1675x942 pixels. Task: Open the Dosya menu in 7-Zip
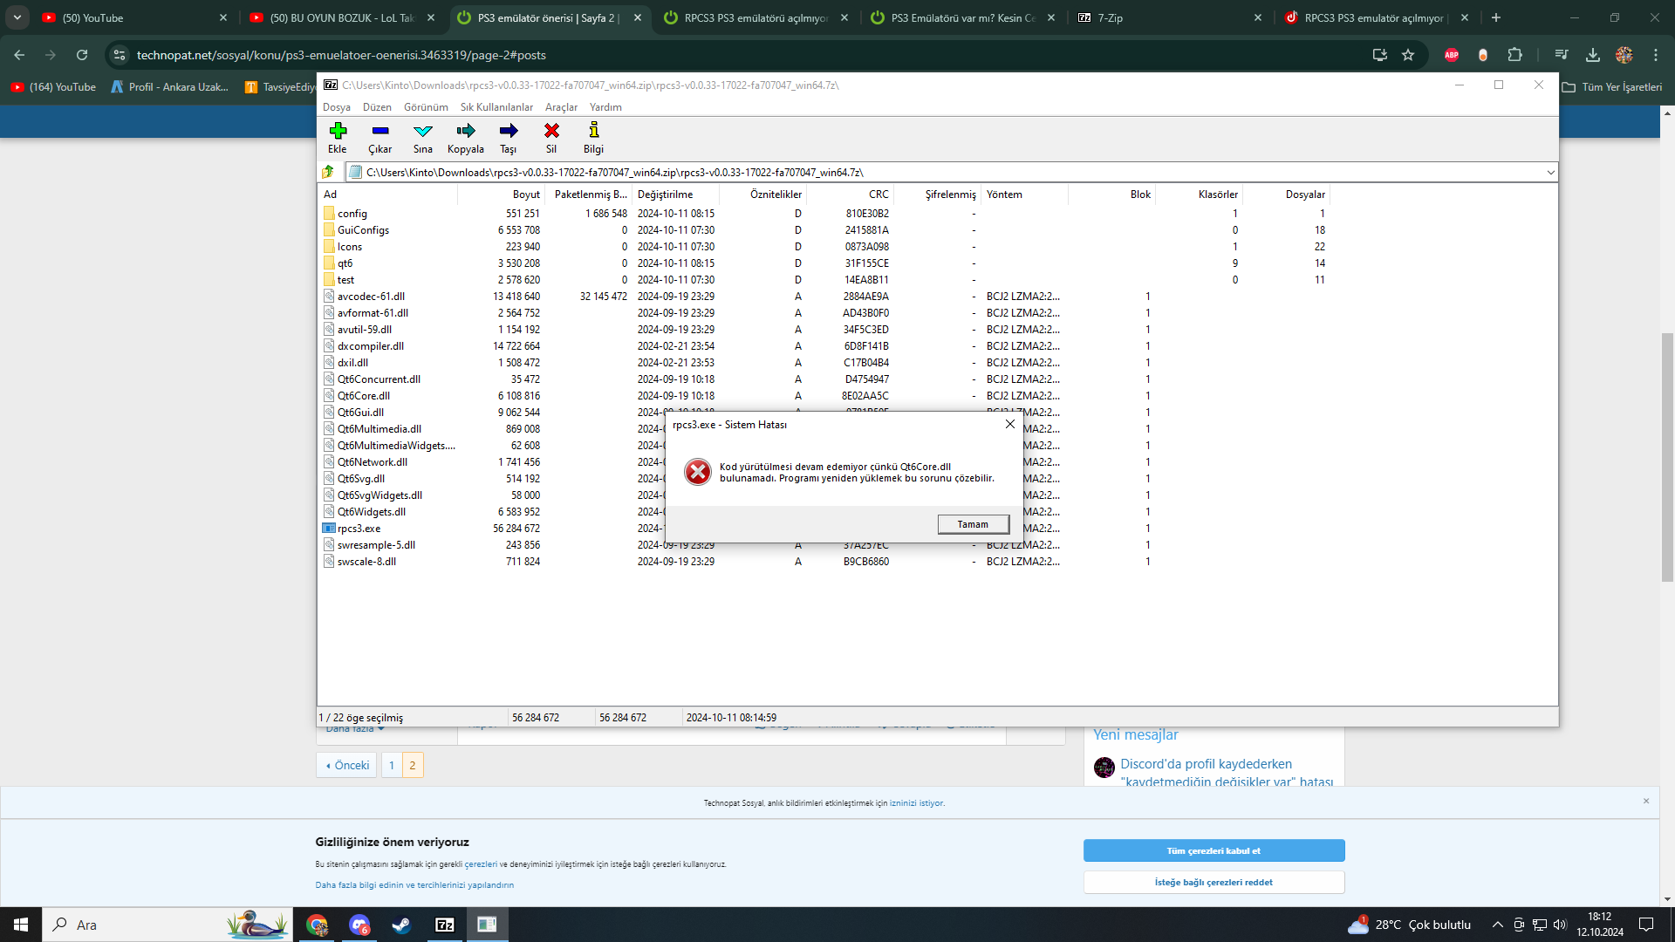[x=336, y=107]
